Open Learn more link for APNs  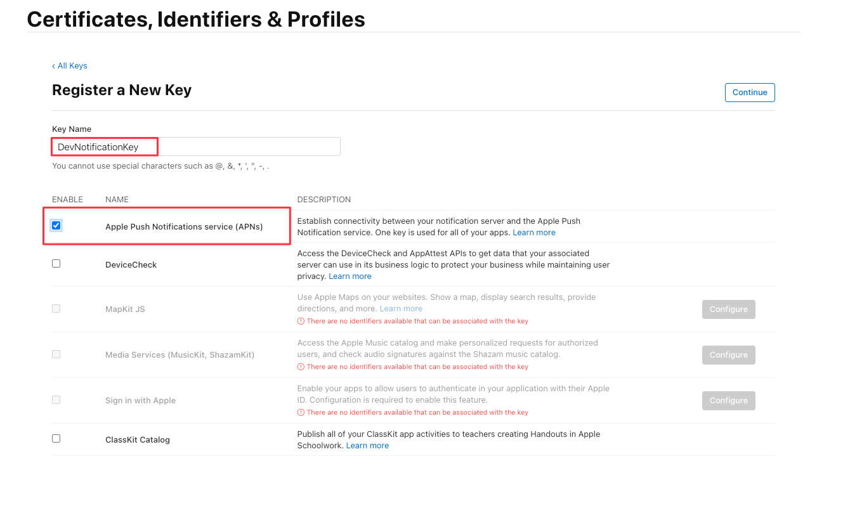tap(534, 233)
